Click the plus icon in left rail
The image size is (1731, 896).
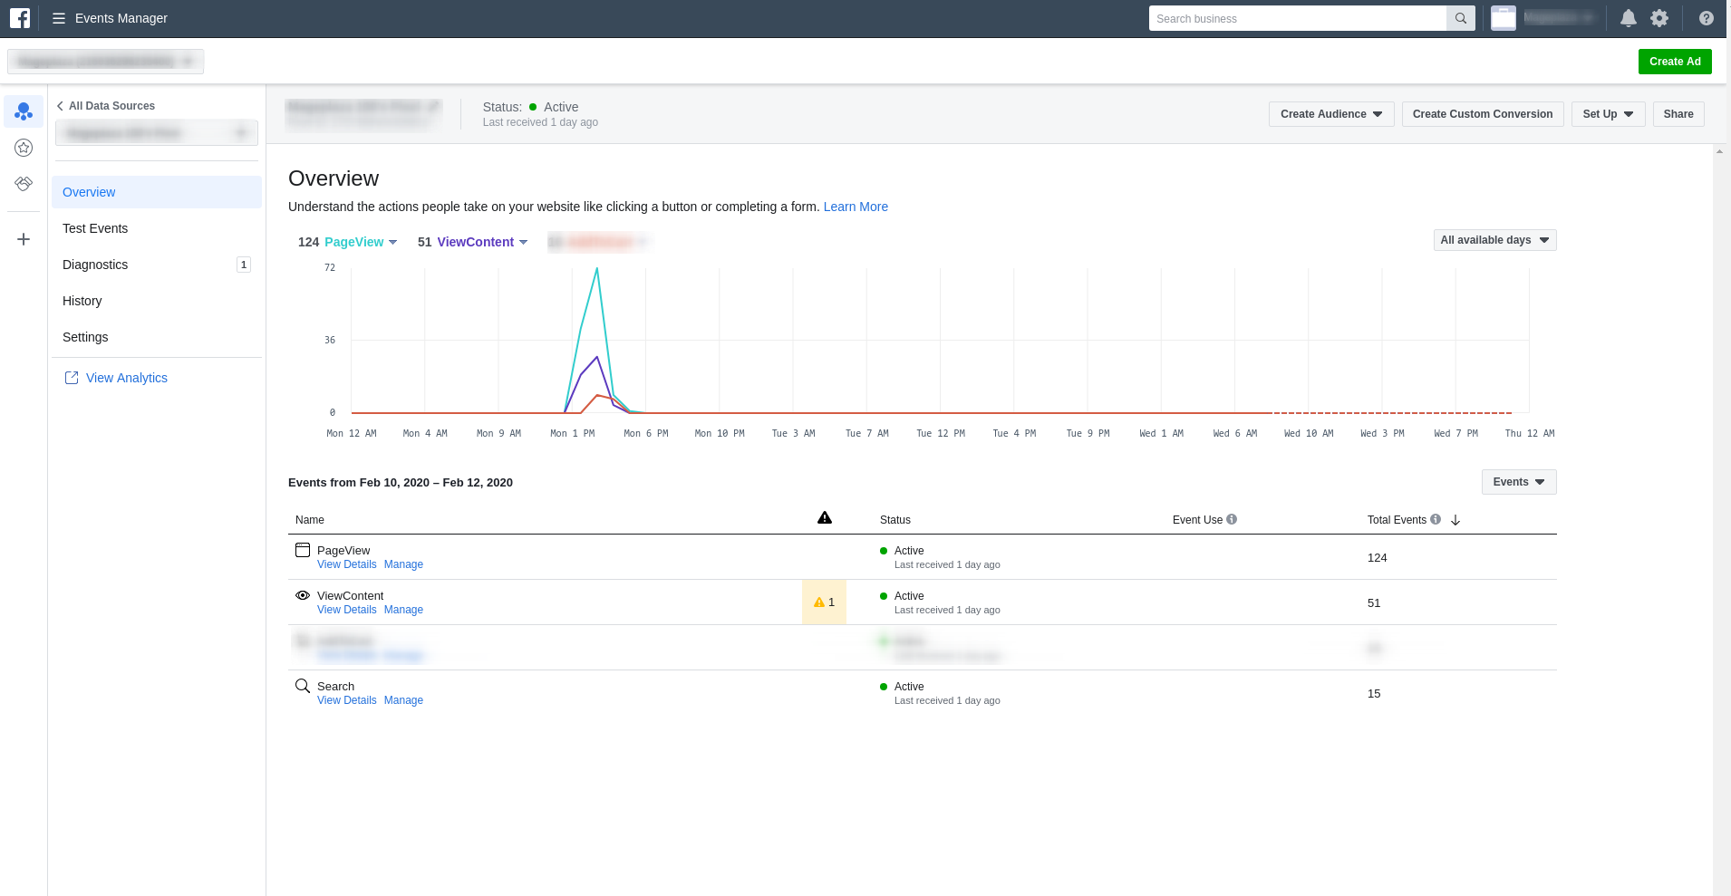click(24, 239)
